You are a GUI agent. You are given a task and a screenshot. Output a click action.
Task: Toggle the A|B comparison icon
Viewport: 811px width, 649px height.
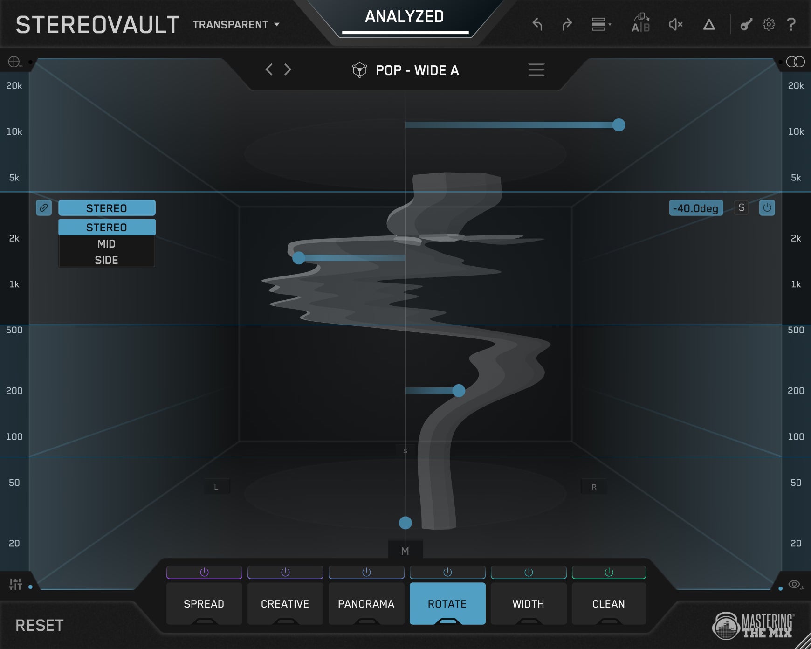(x=641, y=23)
